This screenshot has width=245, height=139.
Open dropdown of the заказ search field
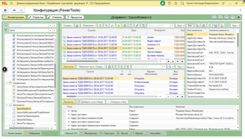pyautogui.click(x=51, y=30)
